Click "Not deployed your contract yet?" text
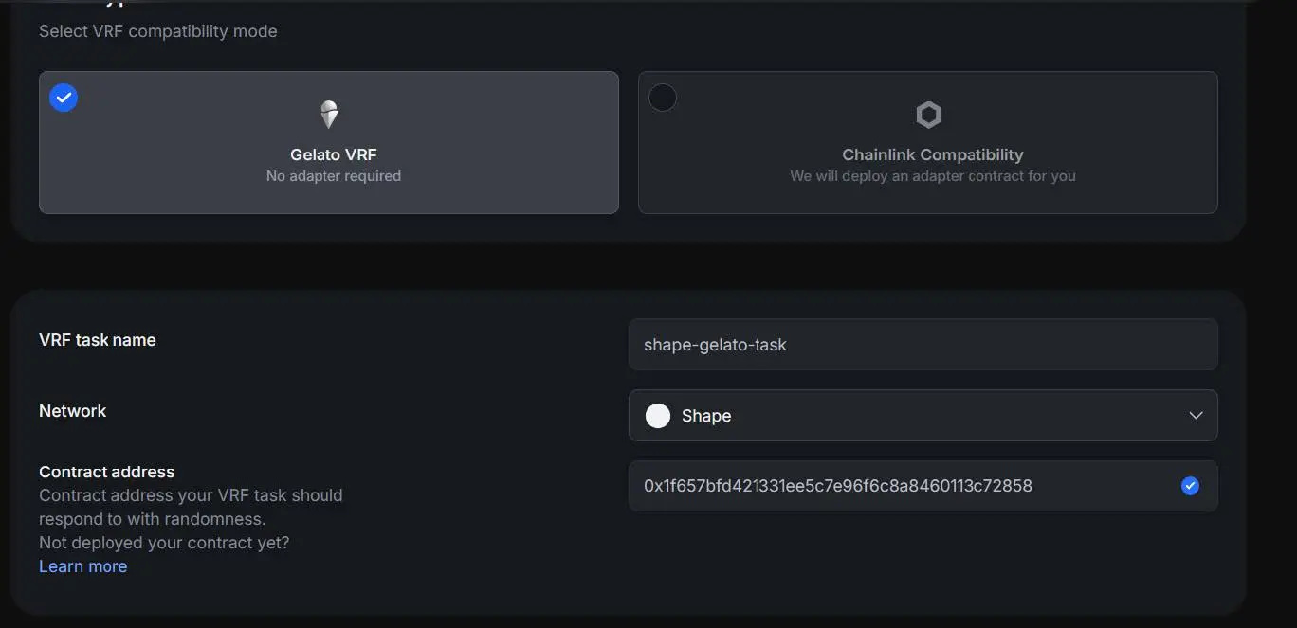This screenshot has height=628, width=1297. click(163, 543)
